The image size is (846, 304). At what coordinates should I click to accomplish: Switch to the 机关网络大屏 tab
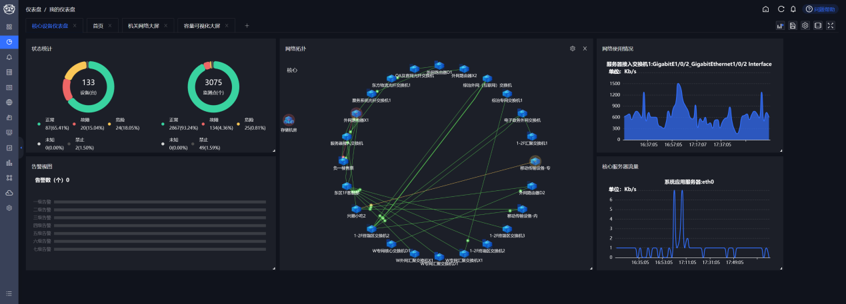143,26
